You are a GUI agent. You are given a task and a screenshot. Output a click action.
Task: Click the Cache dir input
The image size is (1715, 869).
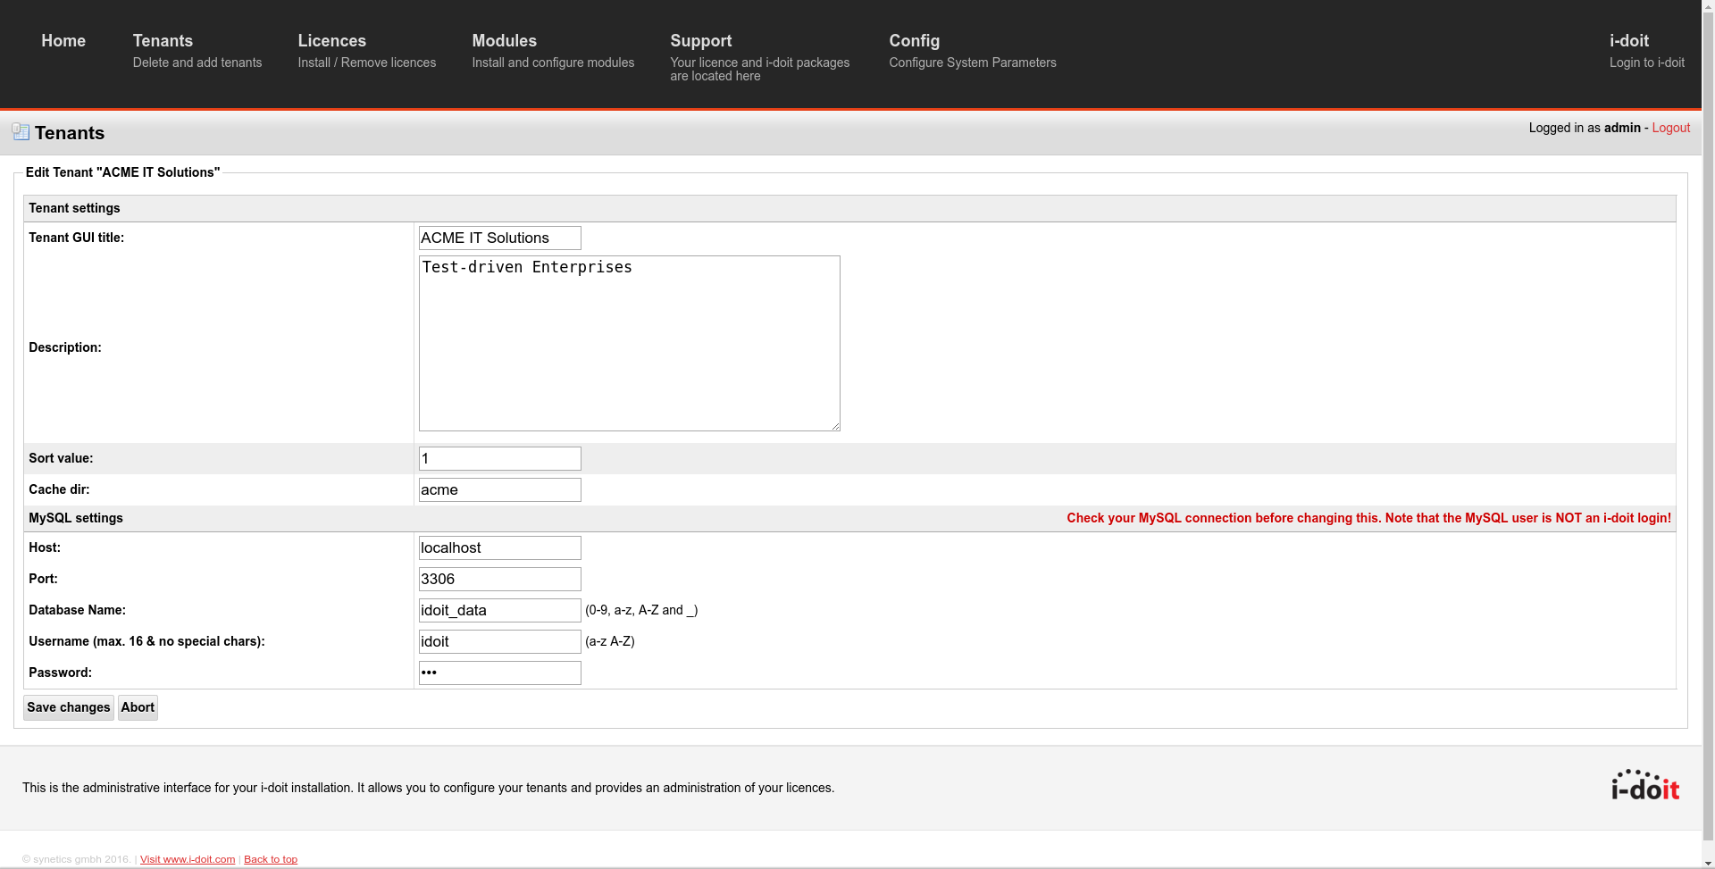500,489
